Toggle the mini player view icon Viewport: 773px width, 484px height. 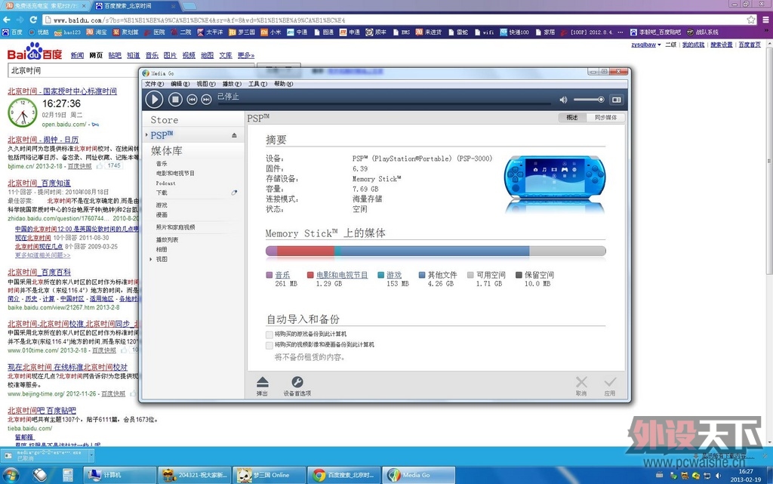[616, 100]
